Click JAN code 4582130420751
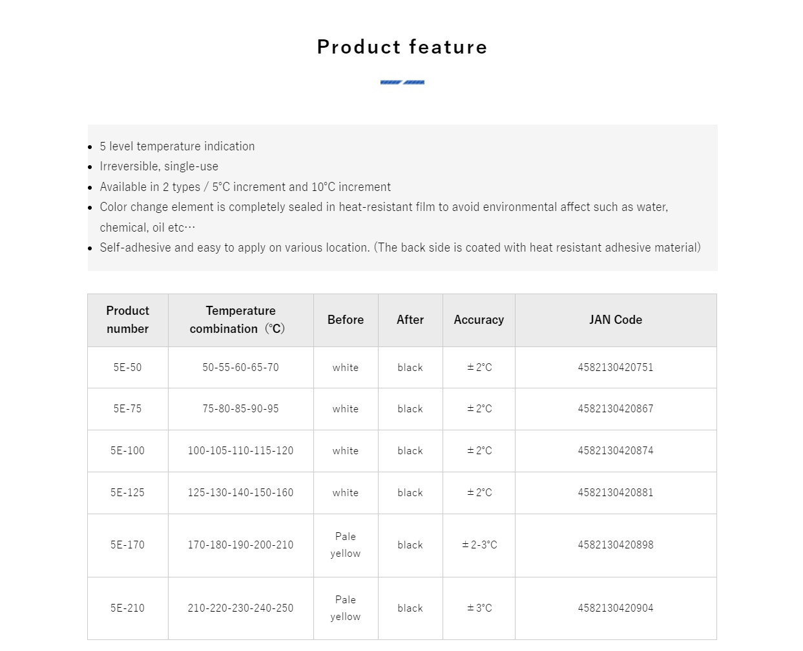Image resolution: width=803 pixels, height=651 pixels. [616, 367]
